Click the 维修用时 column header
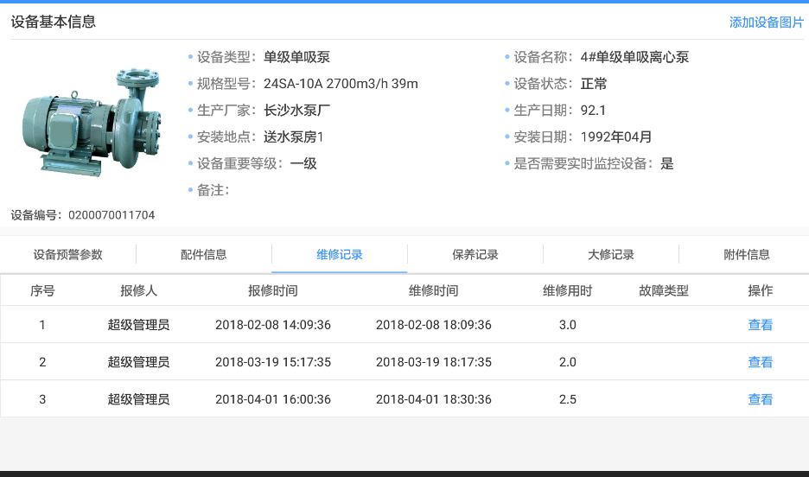This screenshot has width=809, height=477. click(568, 291)
